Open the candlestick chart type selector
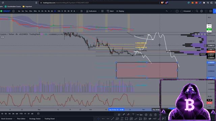Screen dimensions: 216x121 click(82, 11)
